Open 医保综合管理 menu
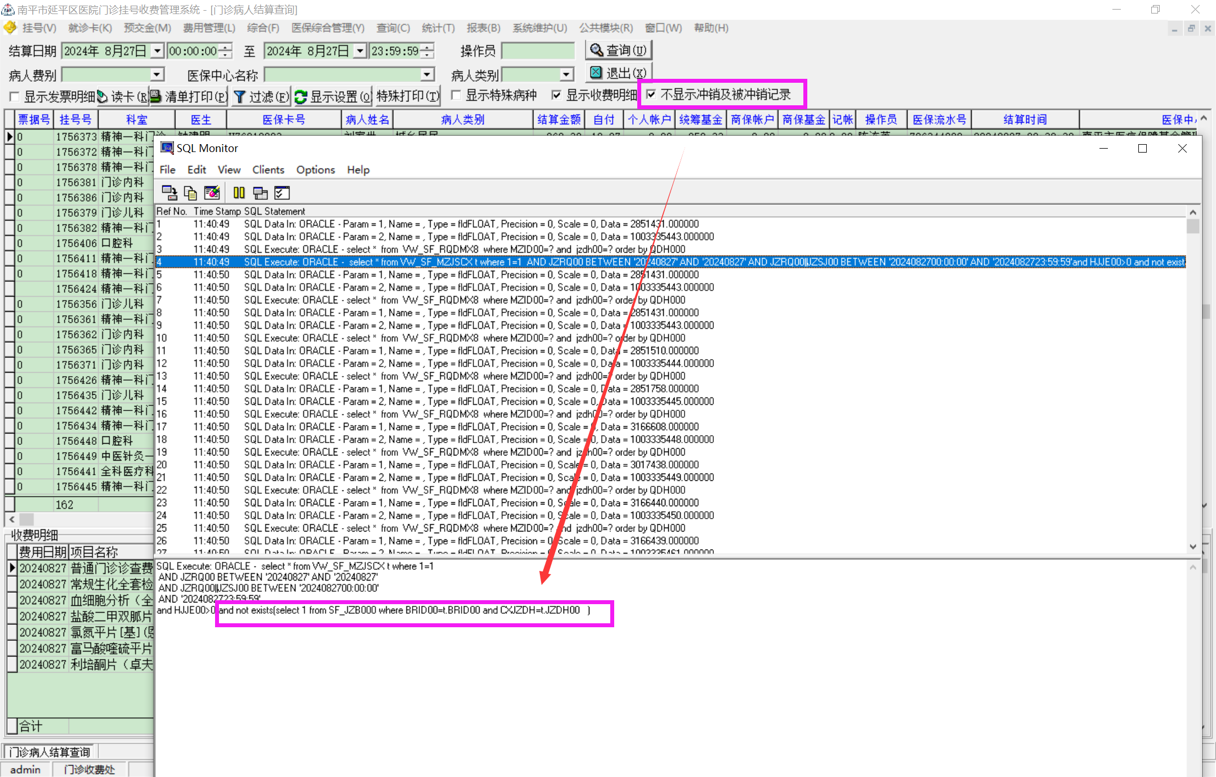 click(x=328, y=28)
